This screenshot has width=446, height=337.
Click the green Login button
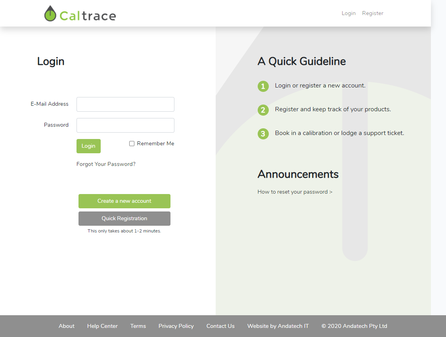pos(88,146)
